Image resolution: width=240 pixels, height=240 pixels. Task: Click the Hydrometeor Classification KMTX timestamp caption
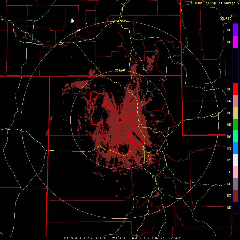[121, 238]
